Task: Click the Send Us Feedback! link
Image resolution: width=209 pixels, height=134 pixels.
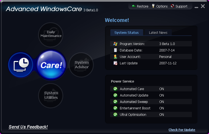Action: point(28,127)
